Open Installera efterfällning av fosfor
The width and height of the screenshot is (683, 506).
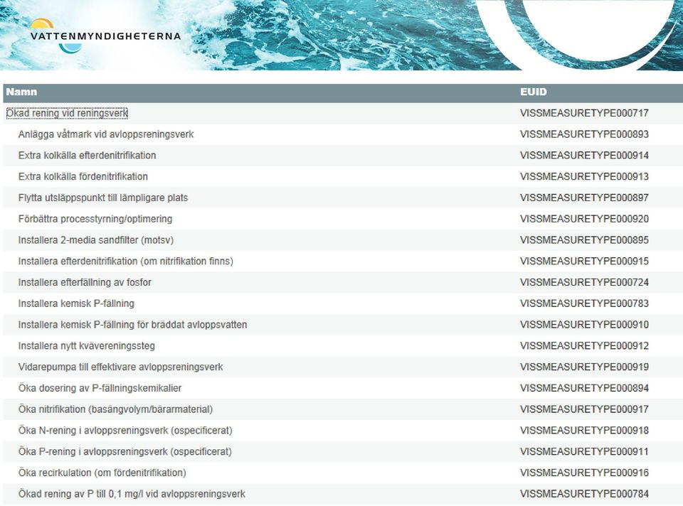coord(85,282)
